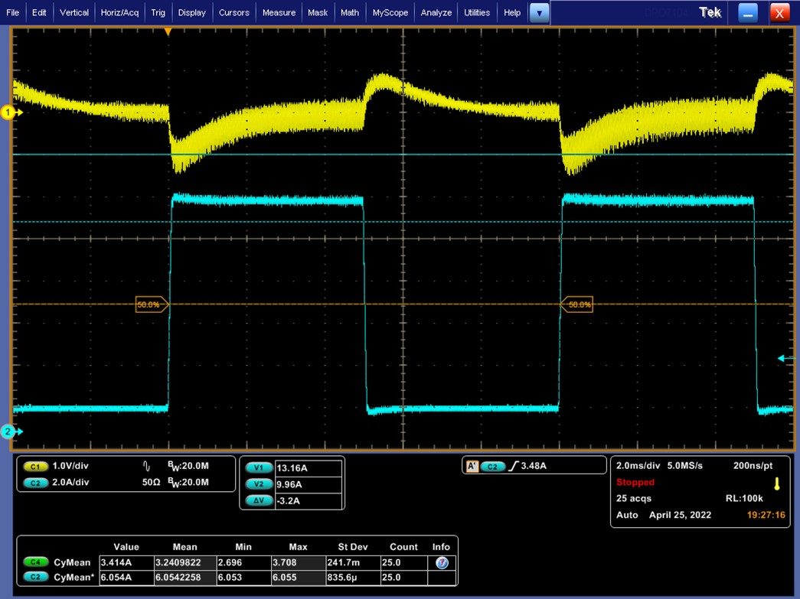The width and height of the screenshot is (800, 599).
Task: Click the trigger level arrow at right edge
Action: [x=785, y=358]
